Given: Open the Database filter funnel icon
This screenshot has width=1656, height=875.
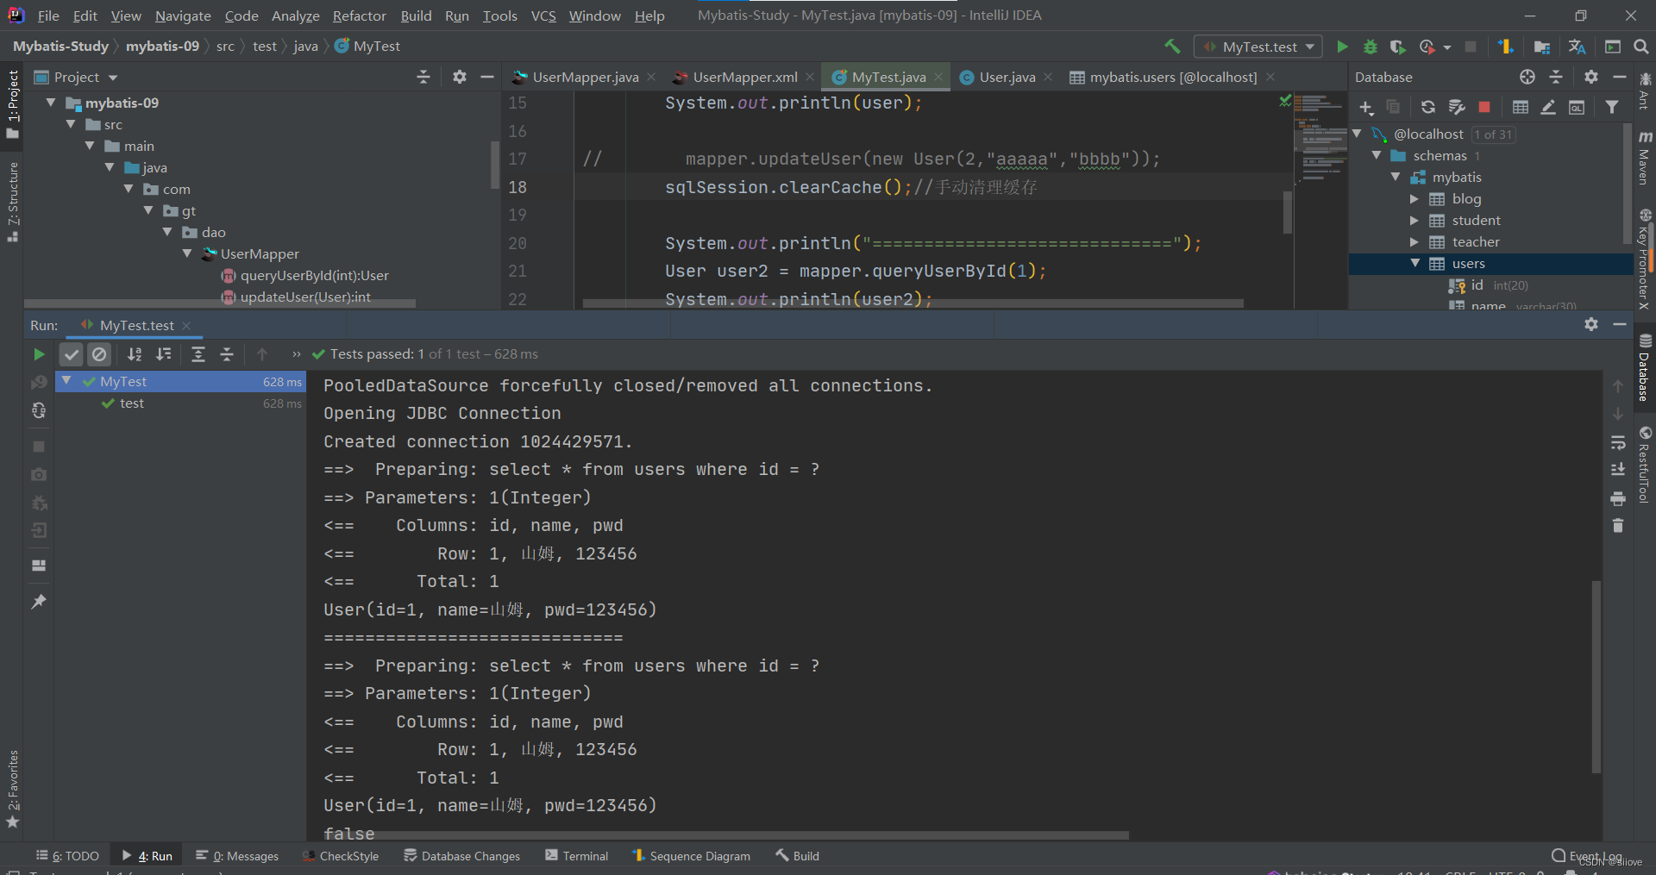Looking at the screenshot, I should pos(1612,107).
